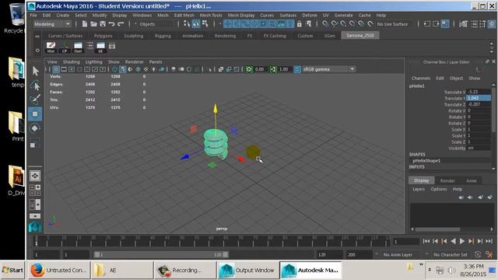Open the shelf options menu

click(x=37, y=50)
